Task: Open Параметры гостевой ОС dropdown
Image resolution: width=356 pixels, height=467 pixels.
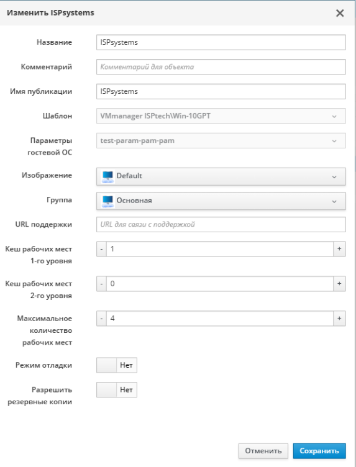Action: click(x=221, y=140)
